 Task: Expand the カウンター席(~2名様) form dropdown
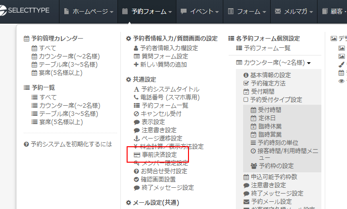coord(274,63)
